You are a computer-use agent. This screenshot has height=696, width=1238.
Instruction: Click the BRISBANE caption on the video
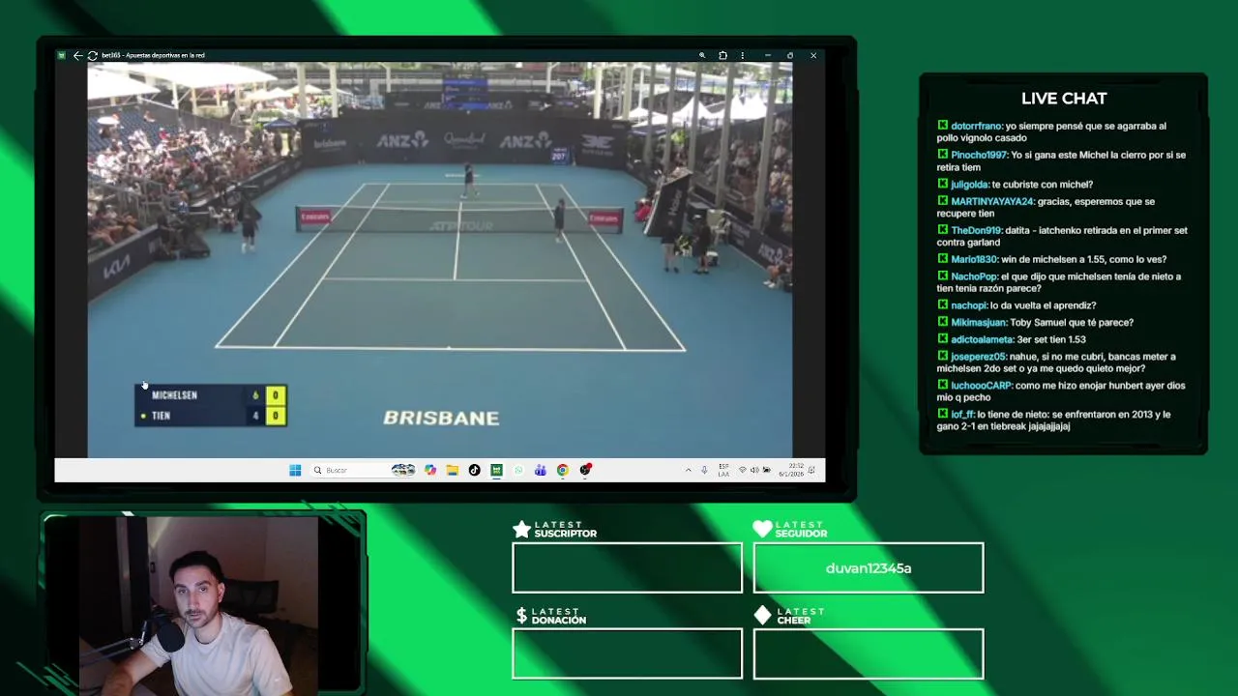click(x=441, y=418)
